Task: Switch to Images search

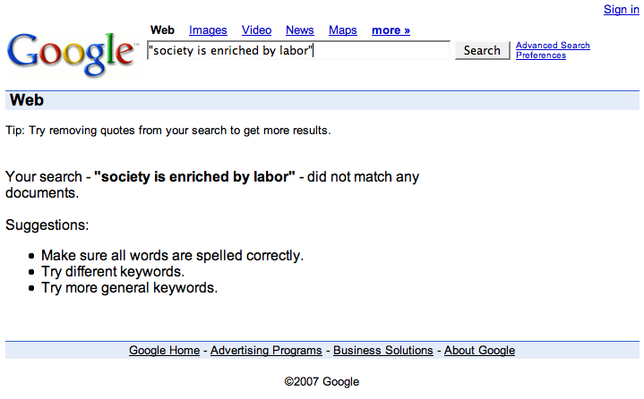Action: tap(208, 30)
